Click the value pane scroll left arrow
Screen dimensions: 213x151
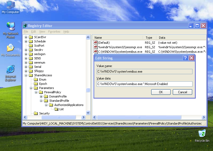pos(95,117)
